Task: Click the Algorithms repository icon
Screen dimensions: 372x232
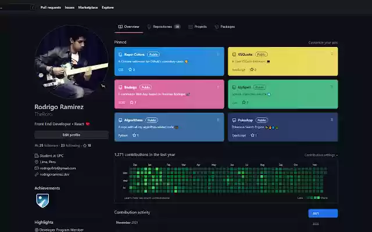Action: [x=120, y=120]
